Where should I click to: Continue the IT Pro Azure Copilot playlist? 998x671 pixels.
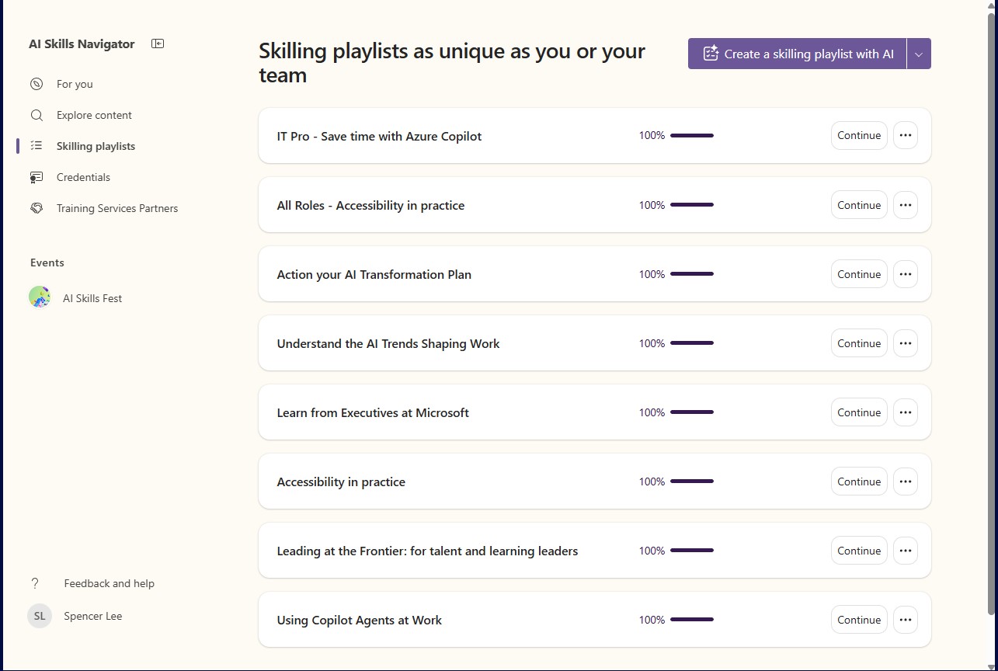pyautogui.click(x=859, y=135)
